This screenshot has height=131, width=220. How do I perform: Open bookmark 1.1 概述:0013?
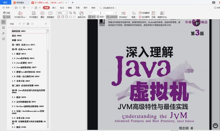(19, 54)
